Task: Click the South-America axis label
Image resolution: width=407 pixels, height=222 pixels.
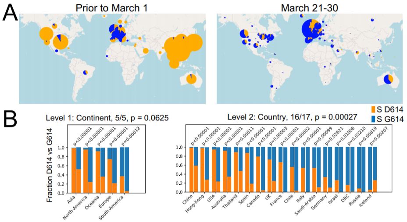Action: click(x=111, y=208)
